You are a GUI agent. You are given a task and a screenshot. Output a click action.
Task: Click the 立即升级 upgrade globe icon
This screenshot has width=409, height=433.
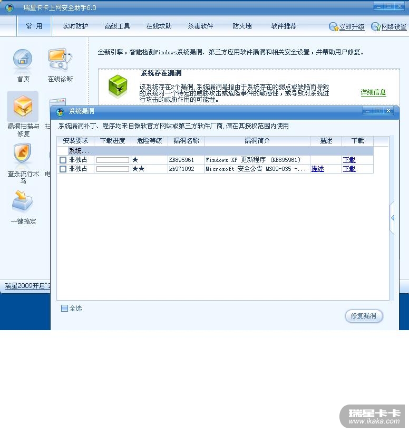334,26
